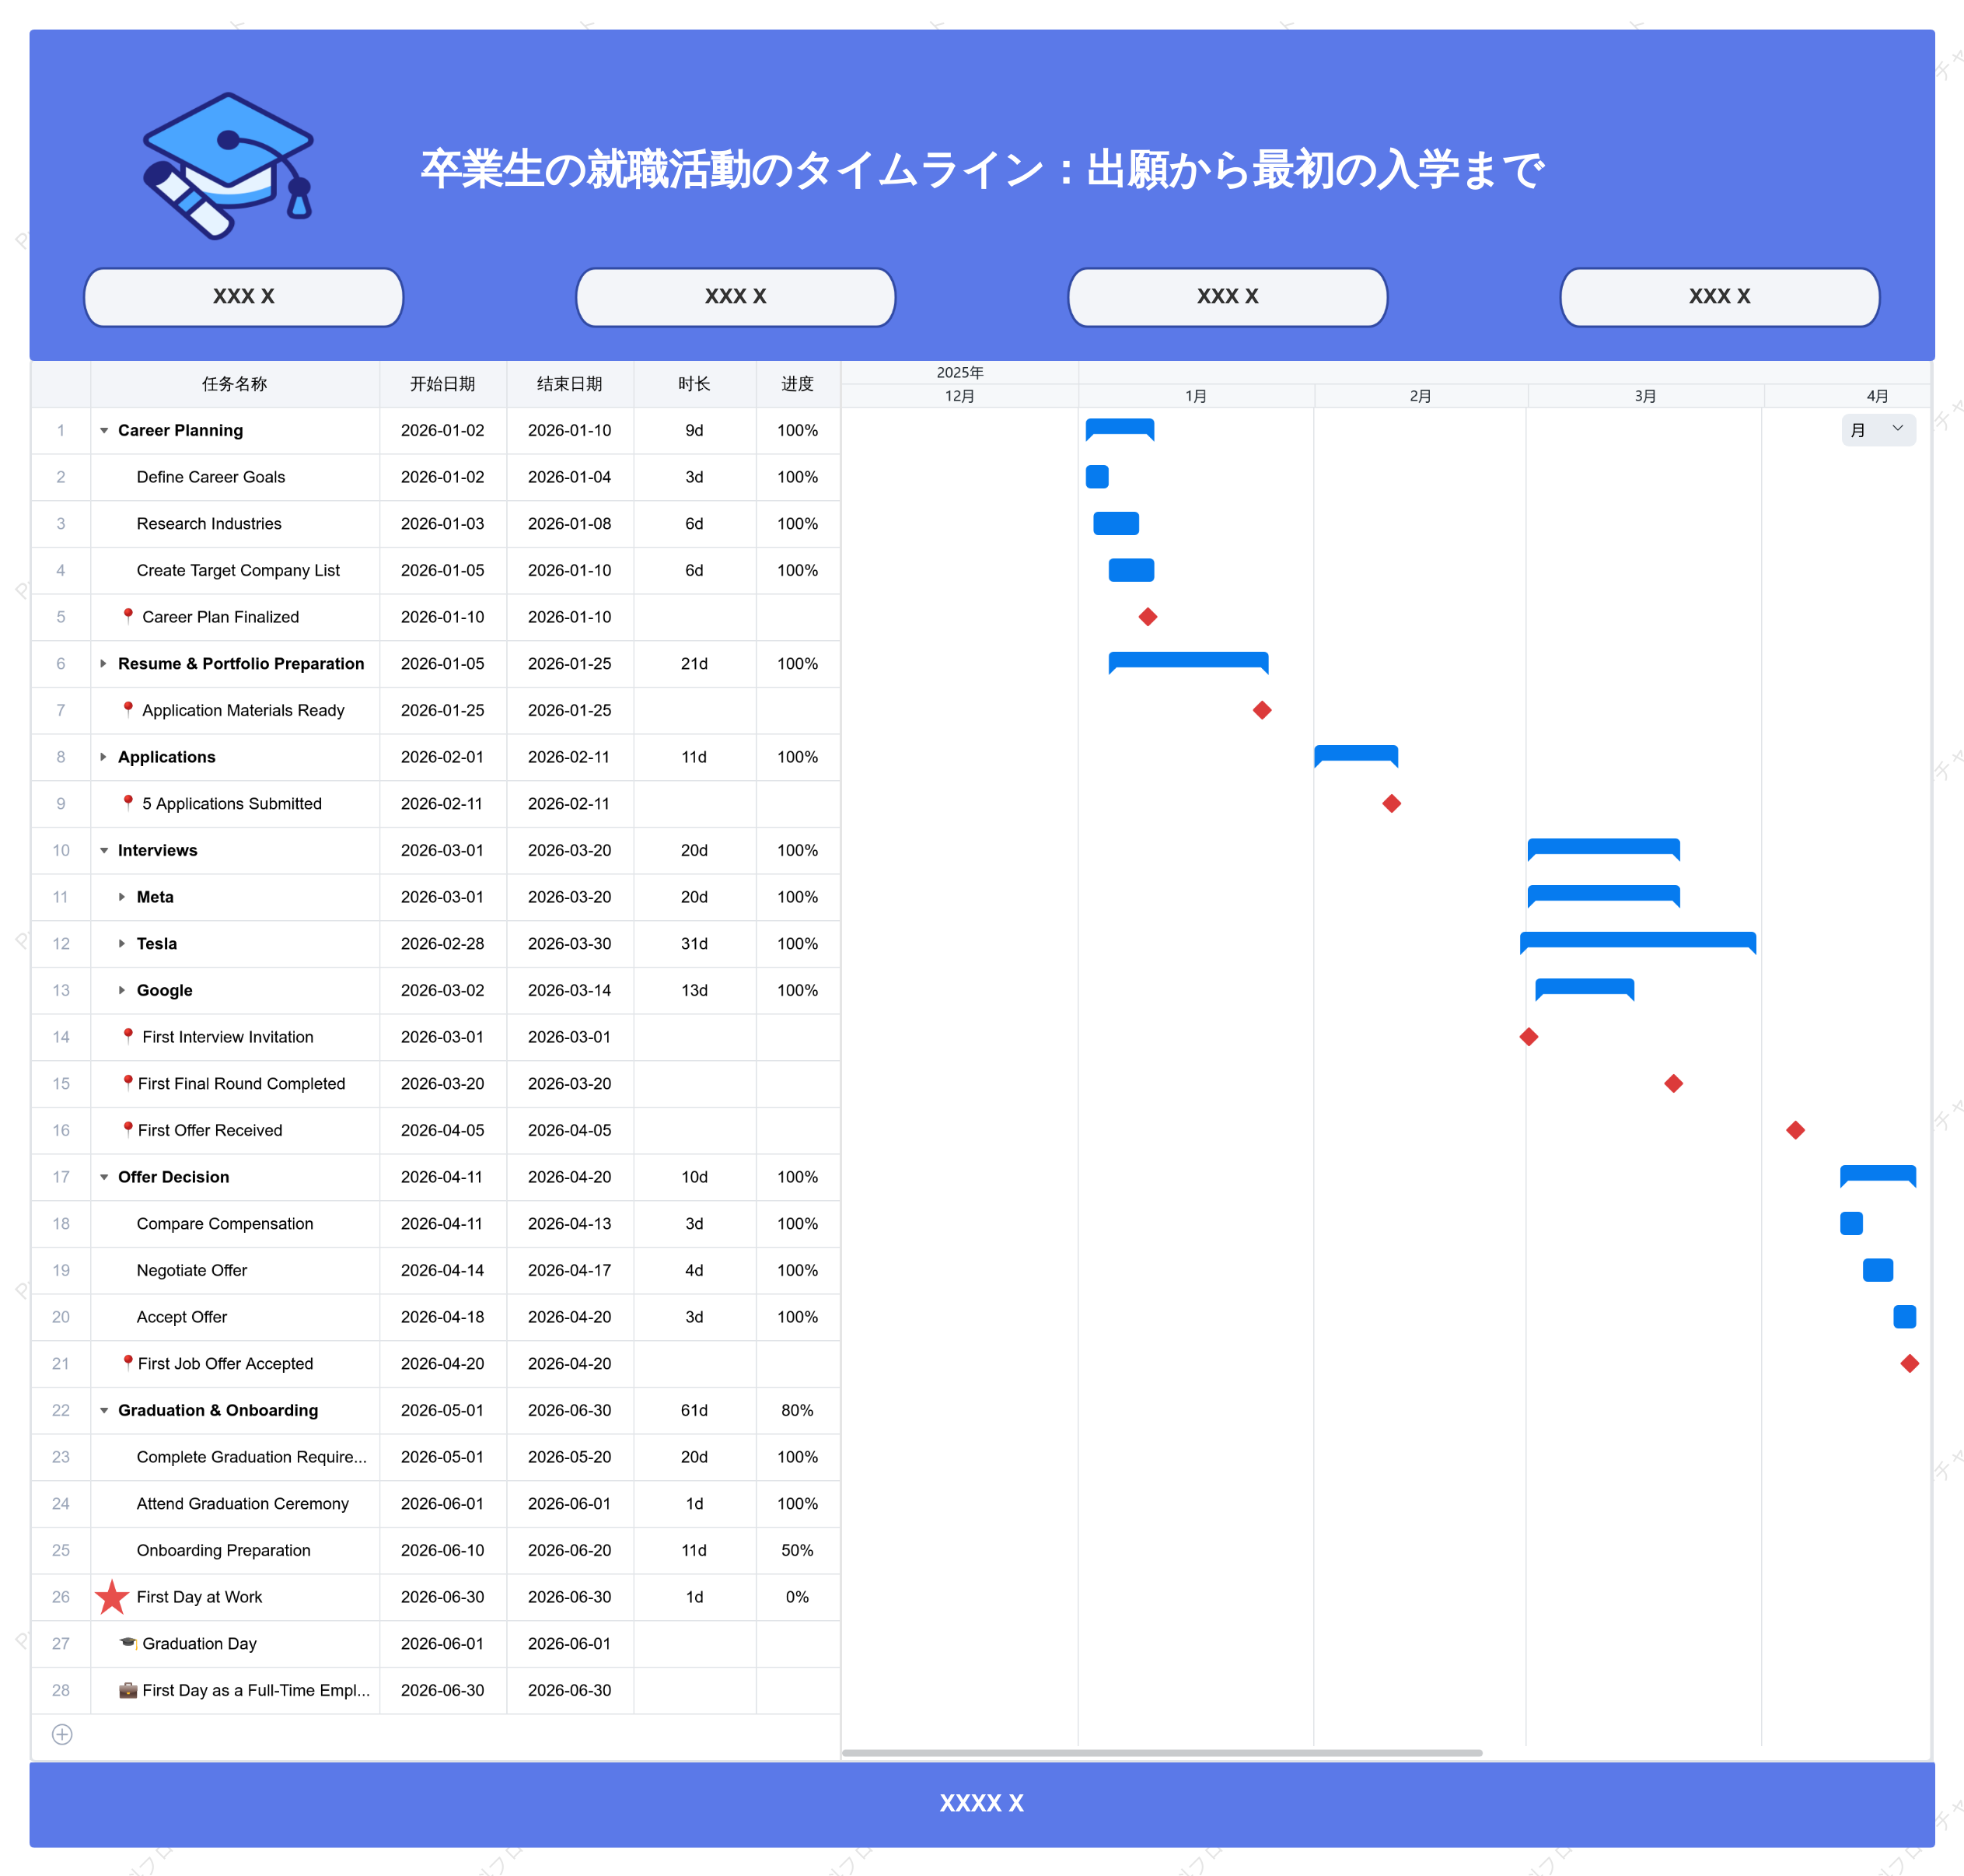Collapse the Offer Decision group
The image size is (1964, 1876).
point(104,1177)
